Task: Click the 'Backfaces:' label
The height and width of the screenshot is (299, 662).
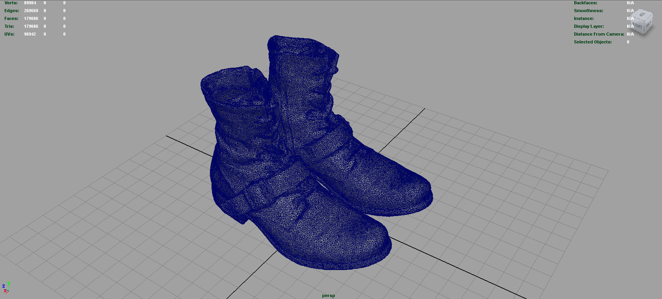Action: tap(586, 3)
